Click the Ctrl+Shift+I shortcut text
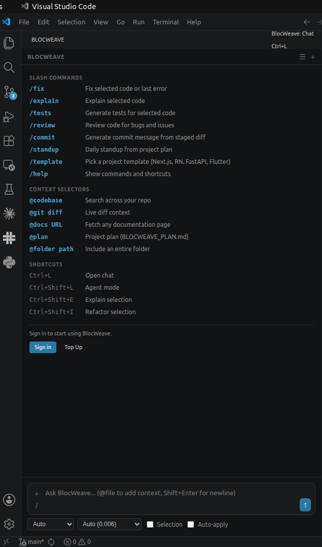Image resolution: width=322 pixels, height=547 pixels. (x=51, y=312)
